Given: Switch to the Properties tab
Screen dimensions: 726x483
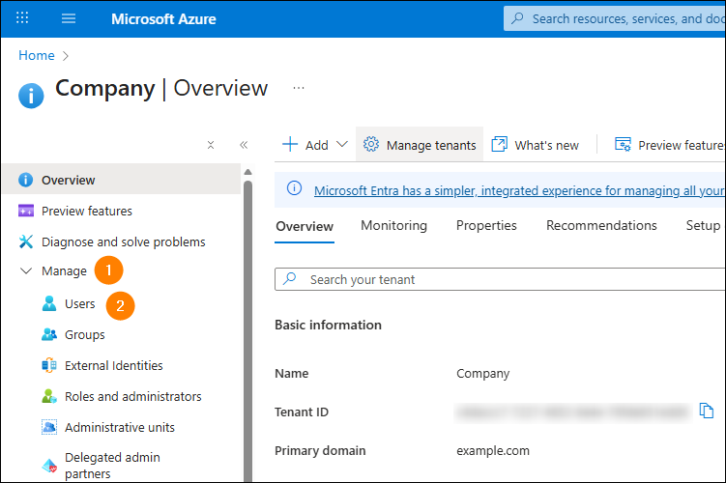Looking at the screenshot, I should click(486, 225).
